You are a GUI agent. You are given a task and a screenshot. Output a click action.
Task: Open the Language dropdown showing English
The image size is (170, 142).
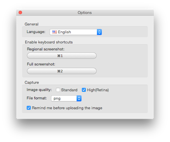tap(76, 32)
